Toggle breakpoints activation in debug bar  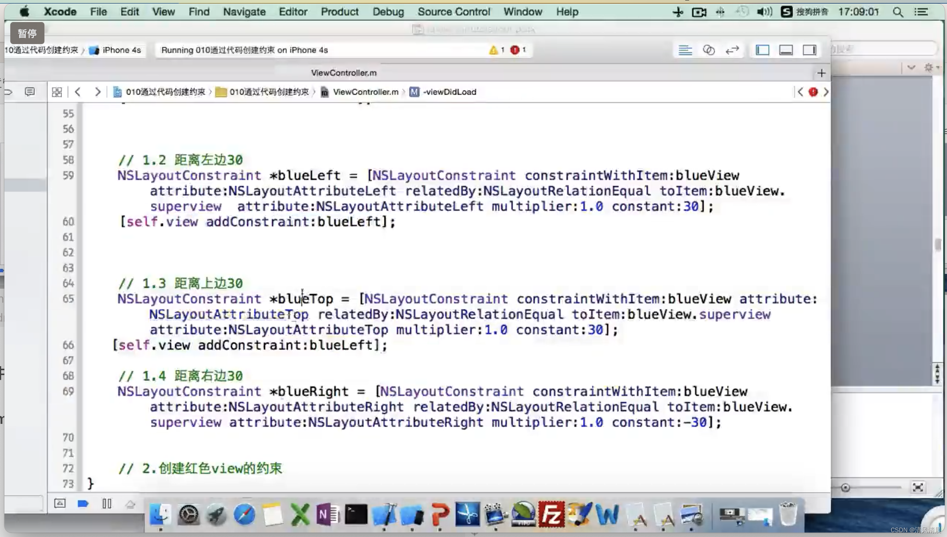[83, 504]
